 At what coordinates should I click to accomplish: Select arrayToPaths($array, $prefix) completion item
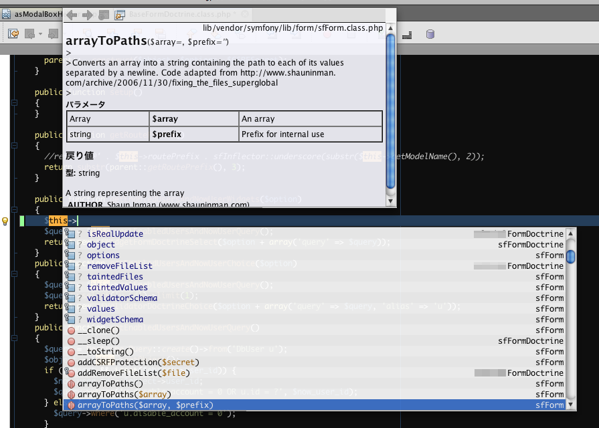point(145,405)
